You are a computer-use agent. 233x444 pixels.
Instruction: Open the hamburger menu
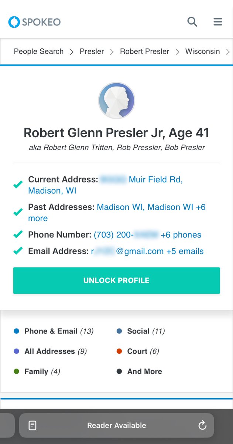click(x=218, y=22)
